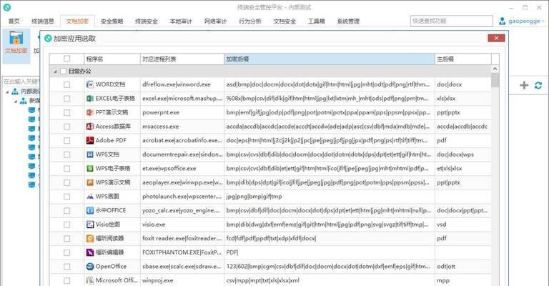Click the gaopengge user avatar icon
This screenshot has height=286, width=549.
(x=502, y=21)
